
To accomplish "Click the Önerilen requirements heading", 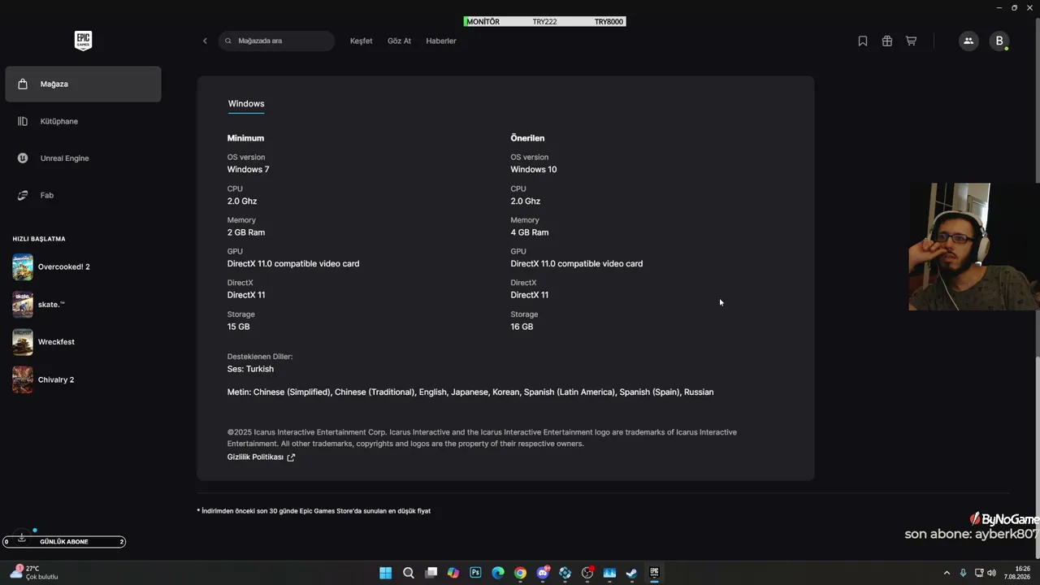I will (527, 138).
